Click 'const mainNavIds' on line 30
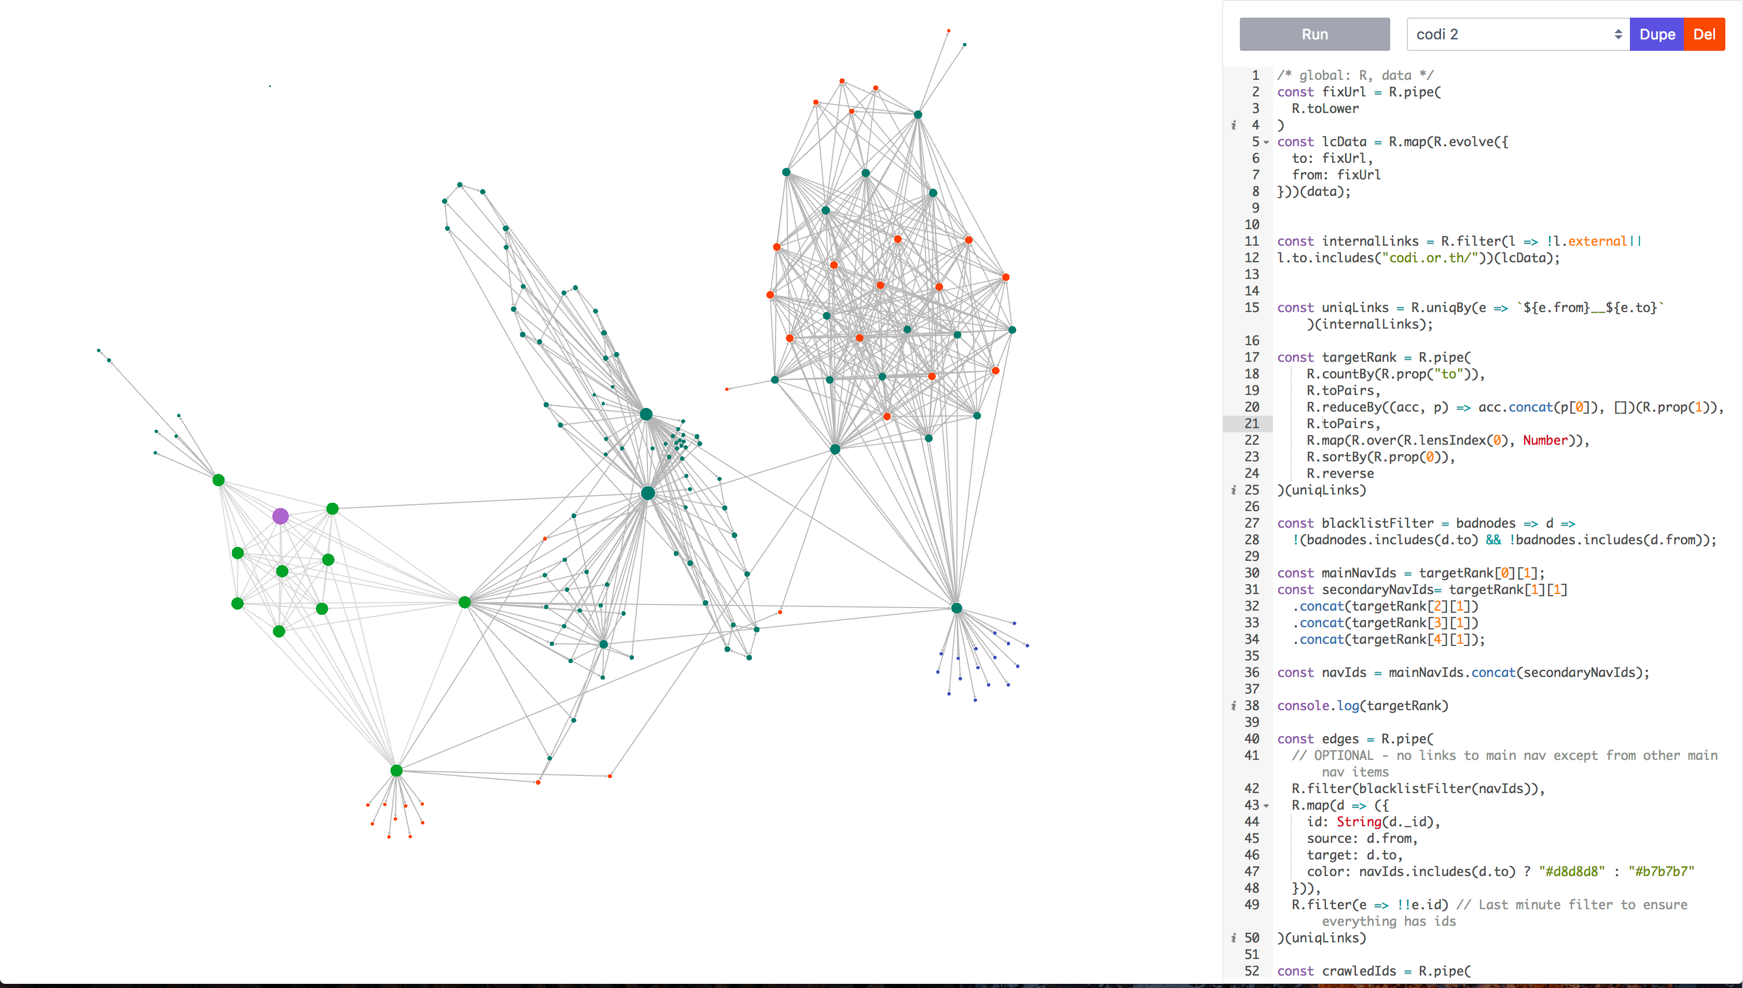Screen dimensions: 1743x988 click(x=1336, y=573)
